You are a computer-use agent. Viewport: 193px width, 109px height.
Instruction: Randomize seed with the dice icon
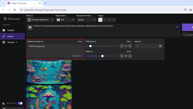[160, 46]
